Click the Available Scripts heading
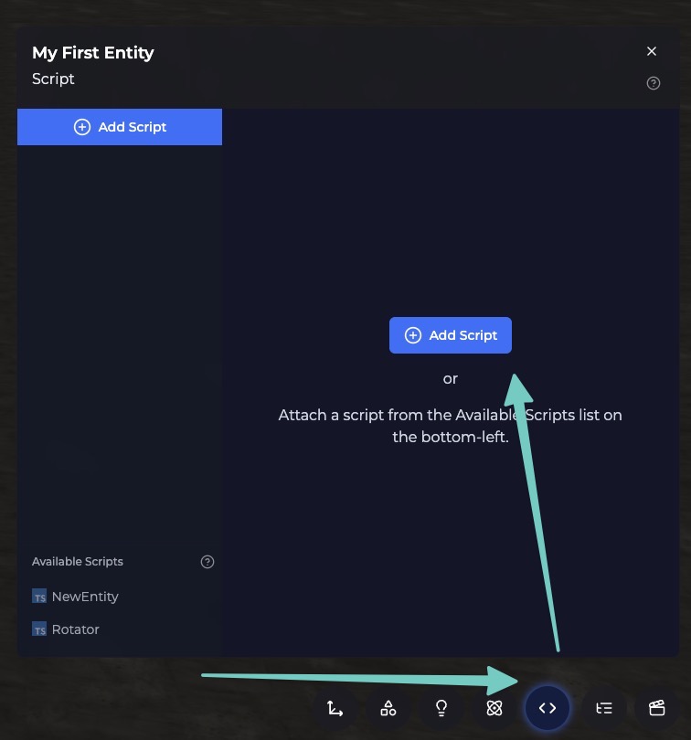691x740 pixels. pyautogui.click(x=78, y=562)
